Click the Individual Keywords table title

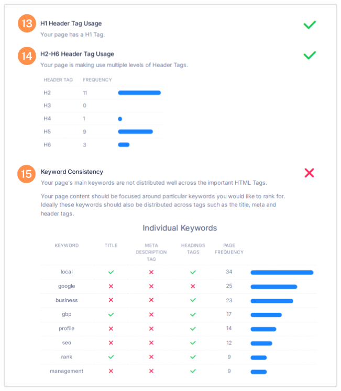(180, 228)
